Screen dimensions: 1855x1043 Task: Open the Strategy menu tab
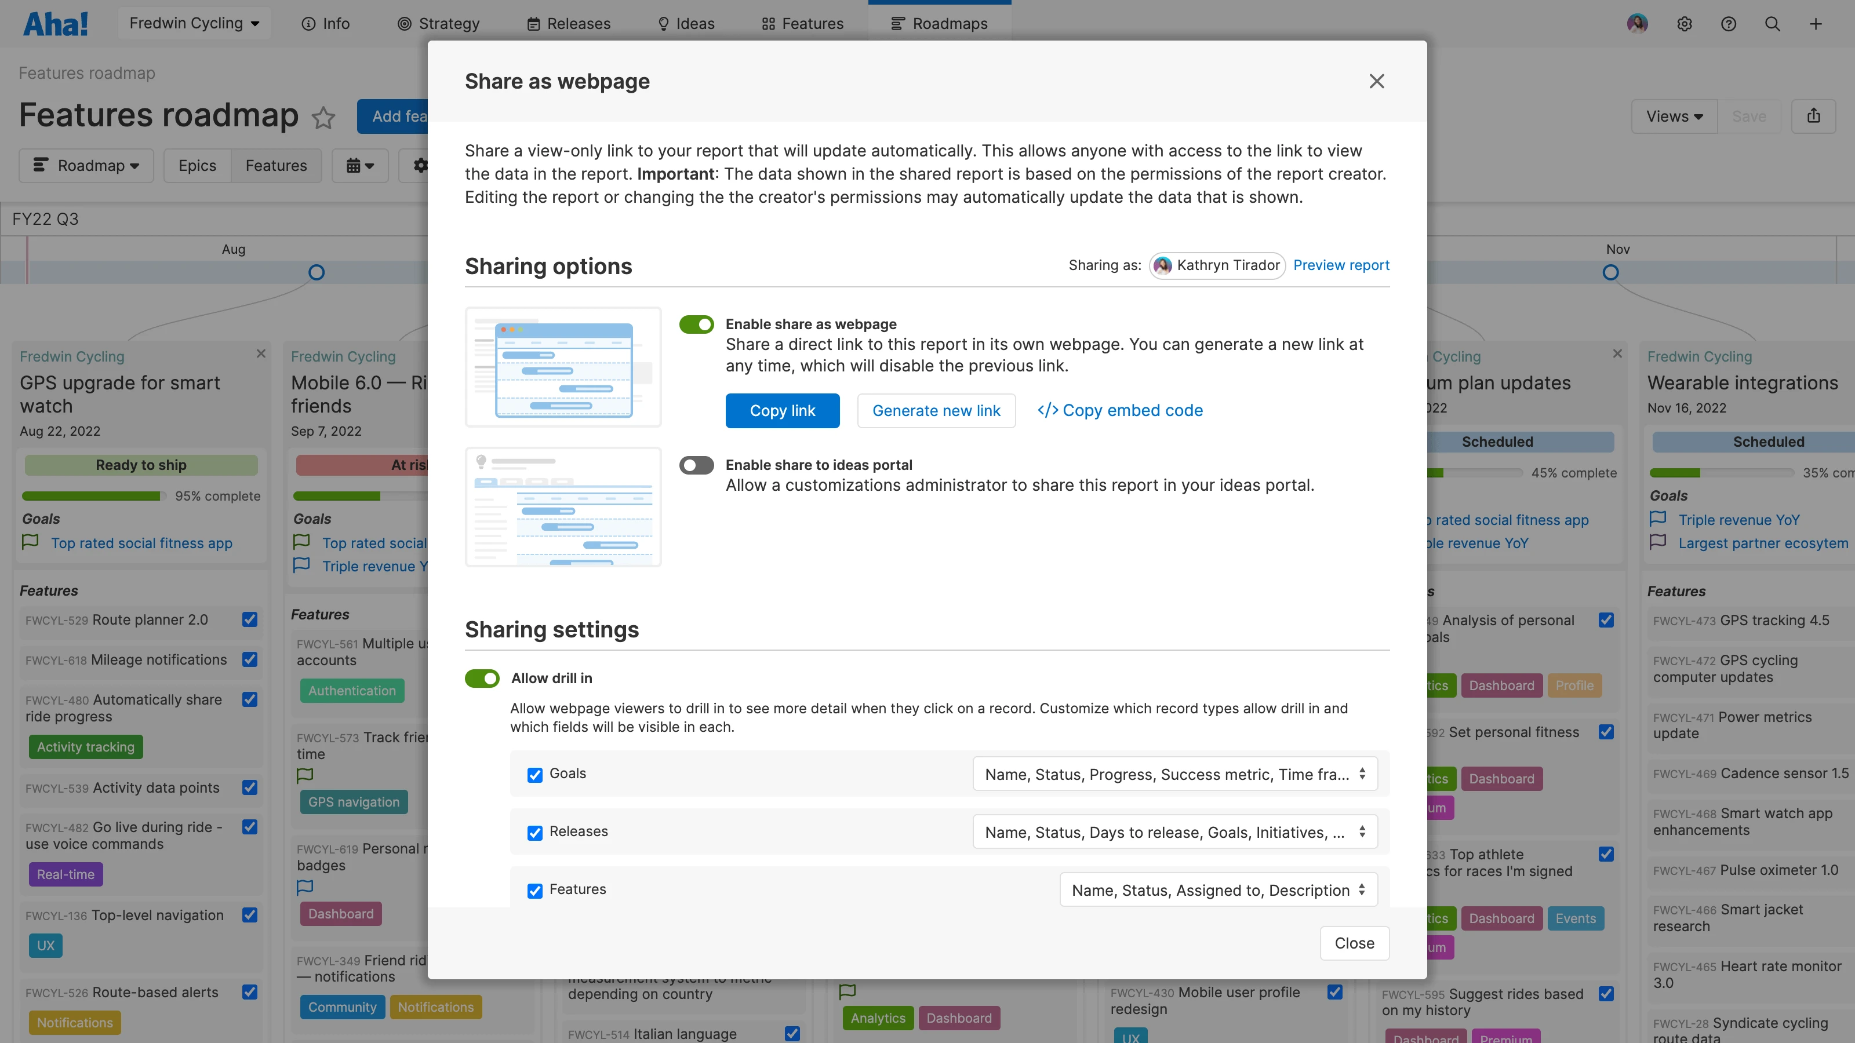438,24
